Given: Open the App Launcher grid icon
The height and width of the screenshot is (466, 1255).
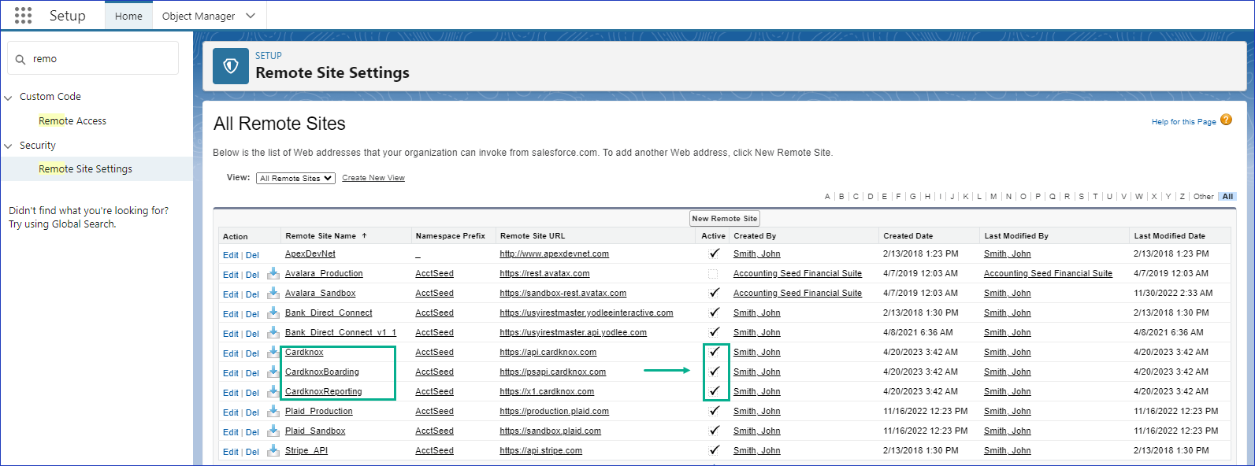Looking at the screenshot, I should click(x=23, y=16).
